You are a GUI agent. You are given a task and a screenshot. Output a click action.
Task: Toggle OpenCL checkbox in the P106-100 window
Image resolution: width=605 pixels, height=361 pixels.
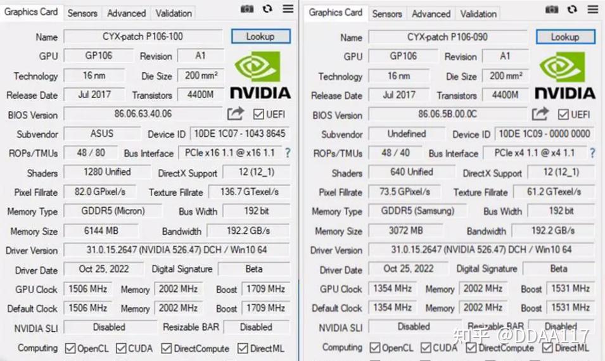tap(70, 348)
